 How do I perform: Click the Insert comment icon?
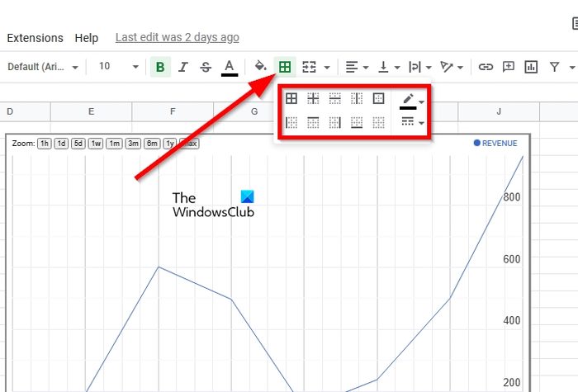[509, 67]
